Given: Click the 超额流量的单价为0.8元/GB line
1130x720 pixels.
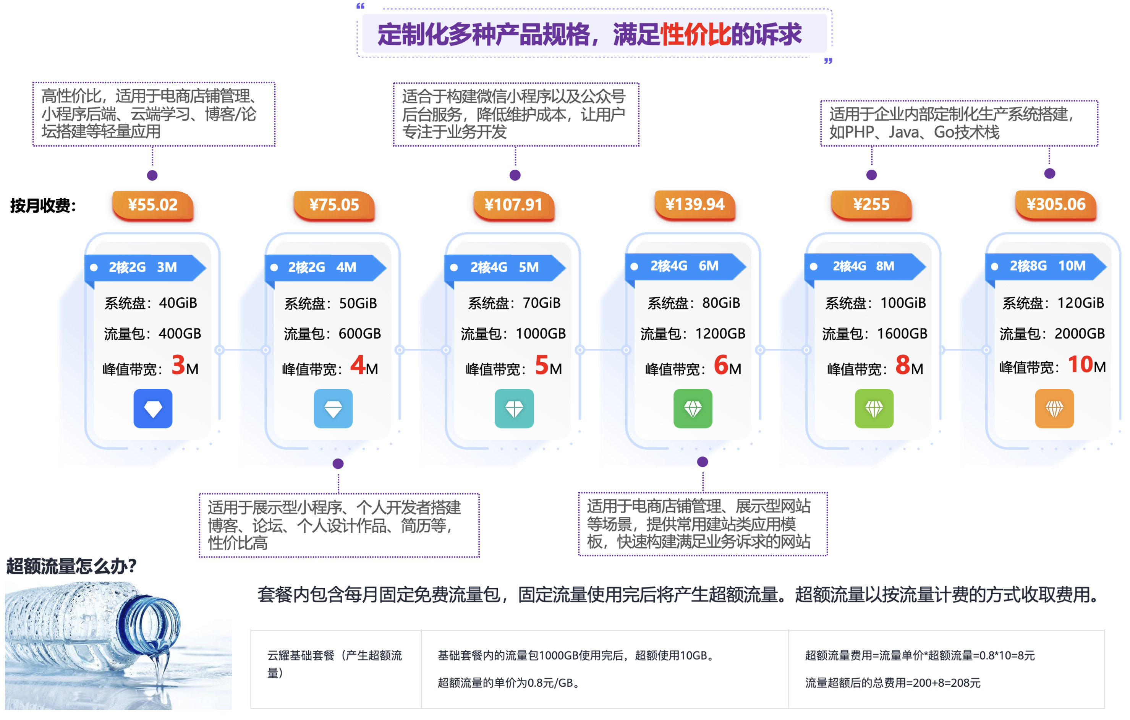Looking at the screenshot, I should coord(509,683).
